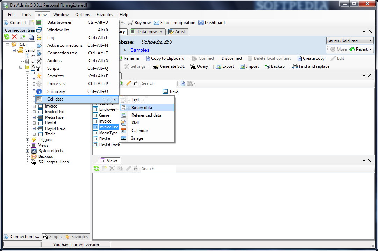
Task: Choose Favorites entry in View menu
Action: [x=77, y=76]
